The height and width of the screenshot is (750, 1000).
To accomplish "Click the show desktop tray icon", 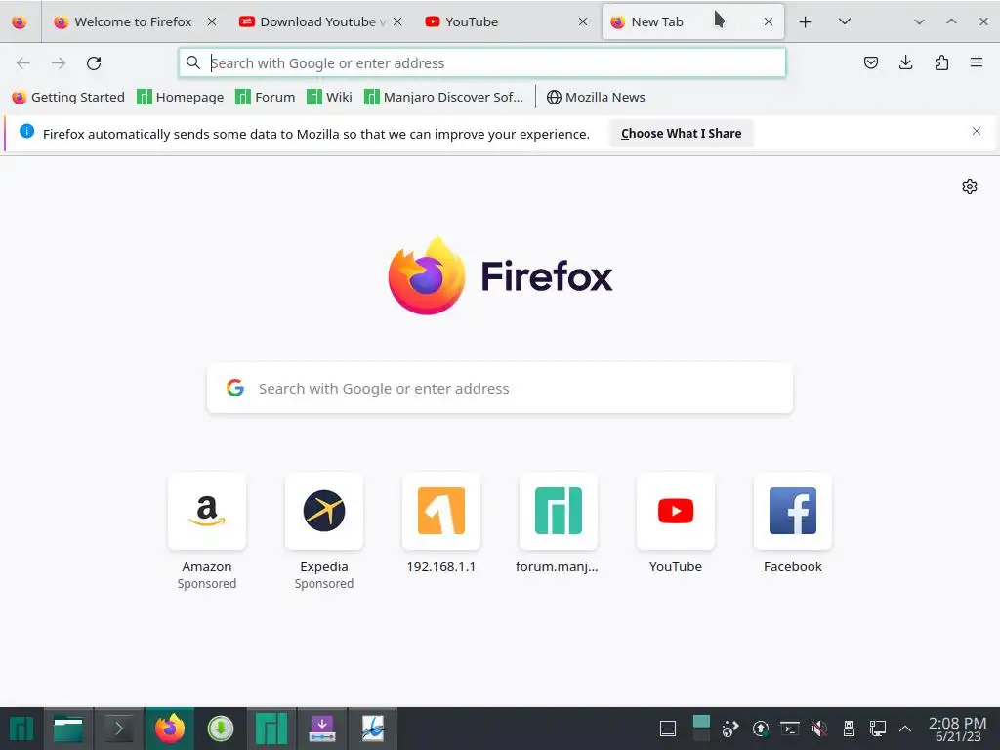I will tap(668, 729).
